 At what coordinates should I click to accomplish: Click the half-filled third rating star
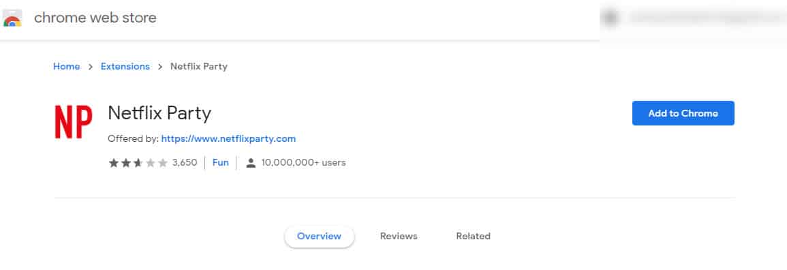point(138,162)
